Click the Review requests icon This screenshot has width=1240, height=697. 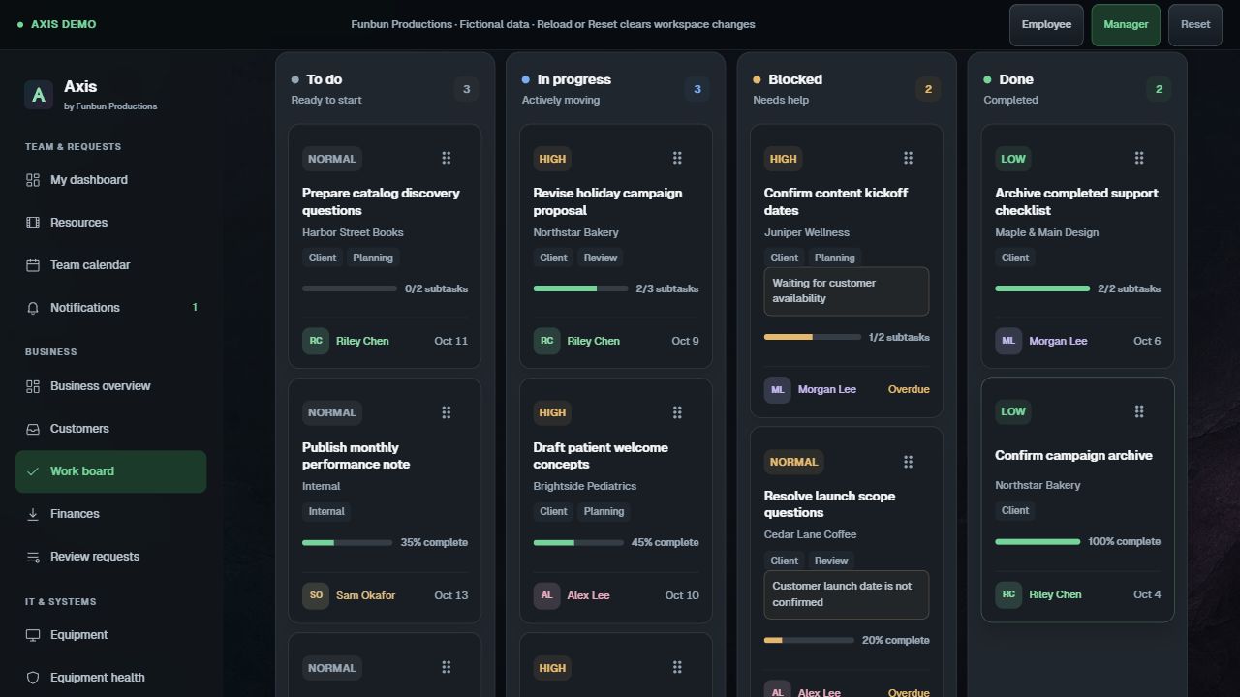(33, 557)
